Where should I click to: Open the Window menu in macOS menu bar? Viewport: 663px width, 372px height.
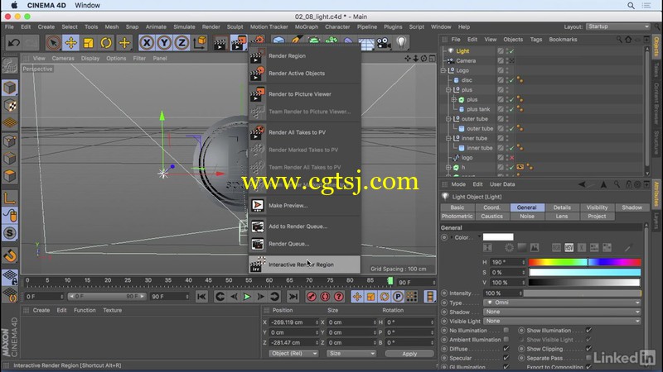click(x=87, y=6)
